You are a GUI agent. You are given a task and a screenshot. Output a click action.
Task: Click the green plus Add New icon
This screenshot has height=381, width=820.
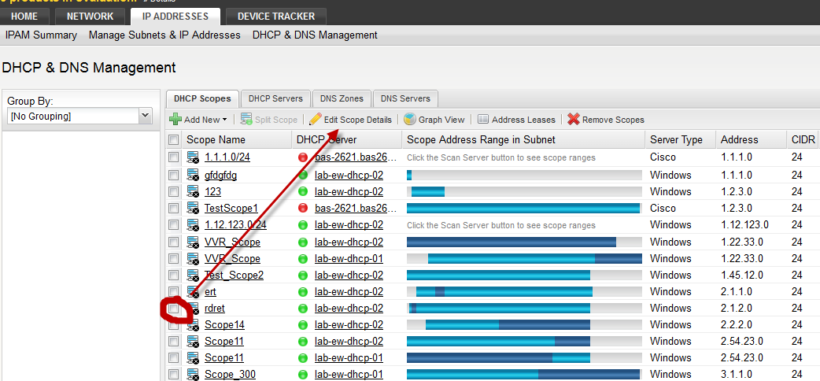[x=175, y=120]
